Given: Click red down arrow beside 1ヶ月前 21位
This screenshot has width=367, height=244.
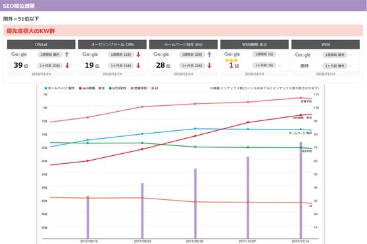Looking at the screenshot, I should 209,66.
